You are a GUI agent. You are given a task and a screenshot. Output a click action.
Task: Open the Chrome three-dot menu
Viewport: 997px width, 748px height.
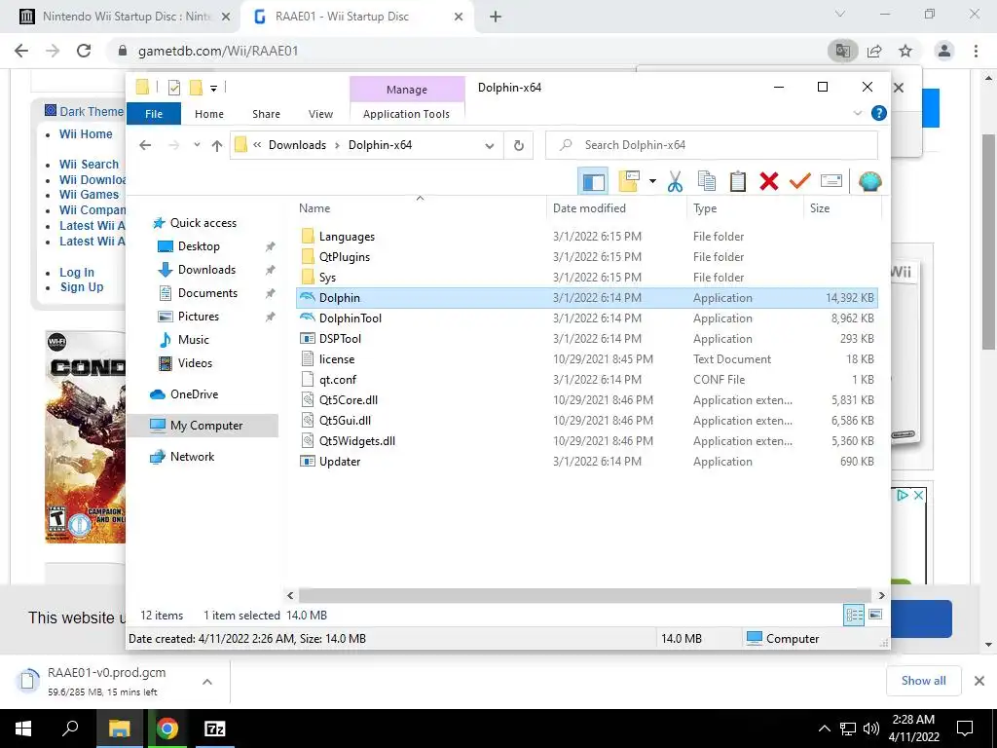(x=976, y=51)
